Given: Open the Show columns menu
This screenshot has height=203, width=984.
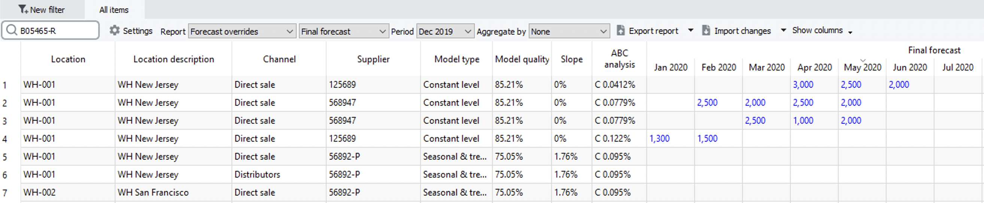Looking at the screenshot, I should point(821,31).
